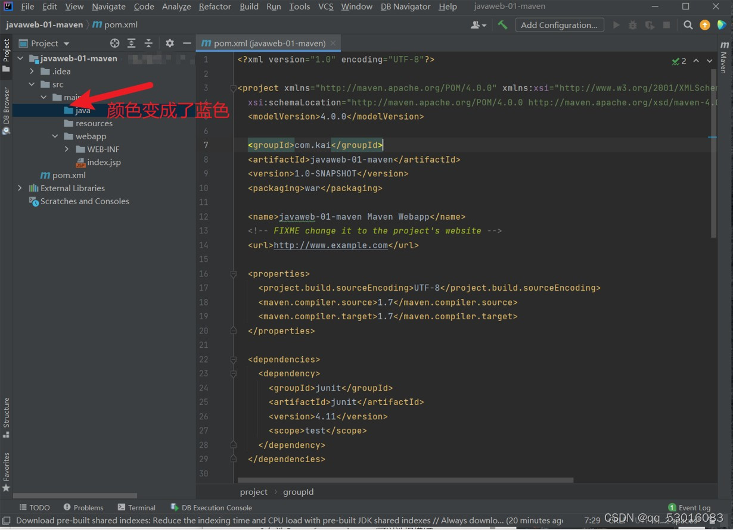Viewport: 733px width, 530px height.
Task: Open the Terminal tool window tab
Action: [136, 507]
